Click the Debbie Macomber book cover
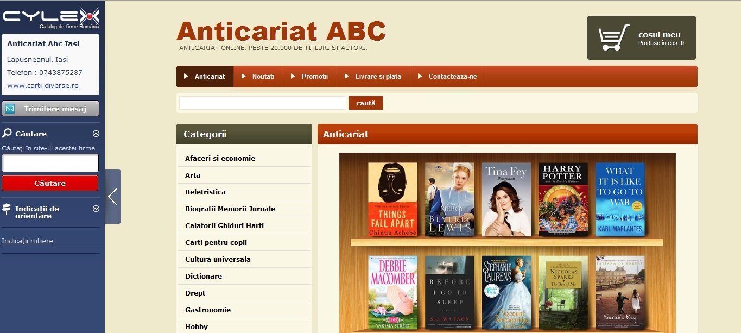Image resolution: width=741 pixels, height=333 pixels. [393, 293]
